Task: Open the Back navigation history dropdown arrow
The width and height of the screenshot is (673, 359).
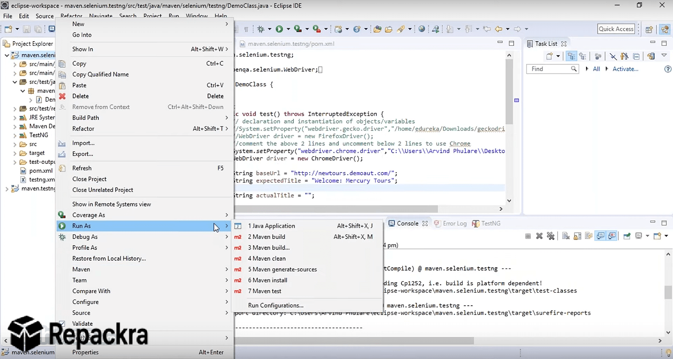Action: tap(507, 29)
